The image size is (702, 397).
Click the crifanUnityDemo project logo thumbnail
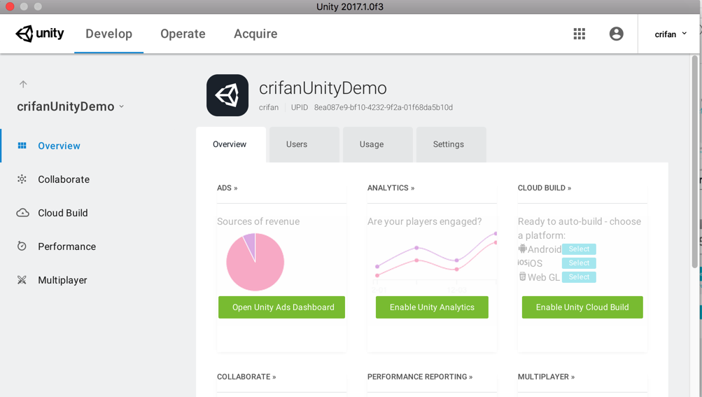(x=227, y=95)
